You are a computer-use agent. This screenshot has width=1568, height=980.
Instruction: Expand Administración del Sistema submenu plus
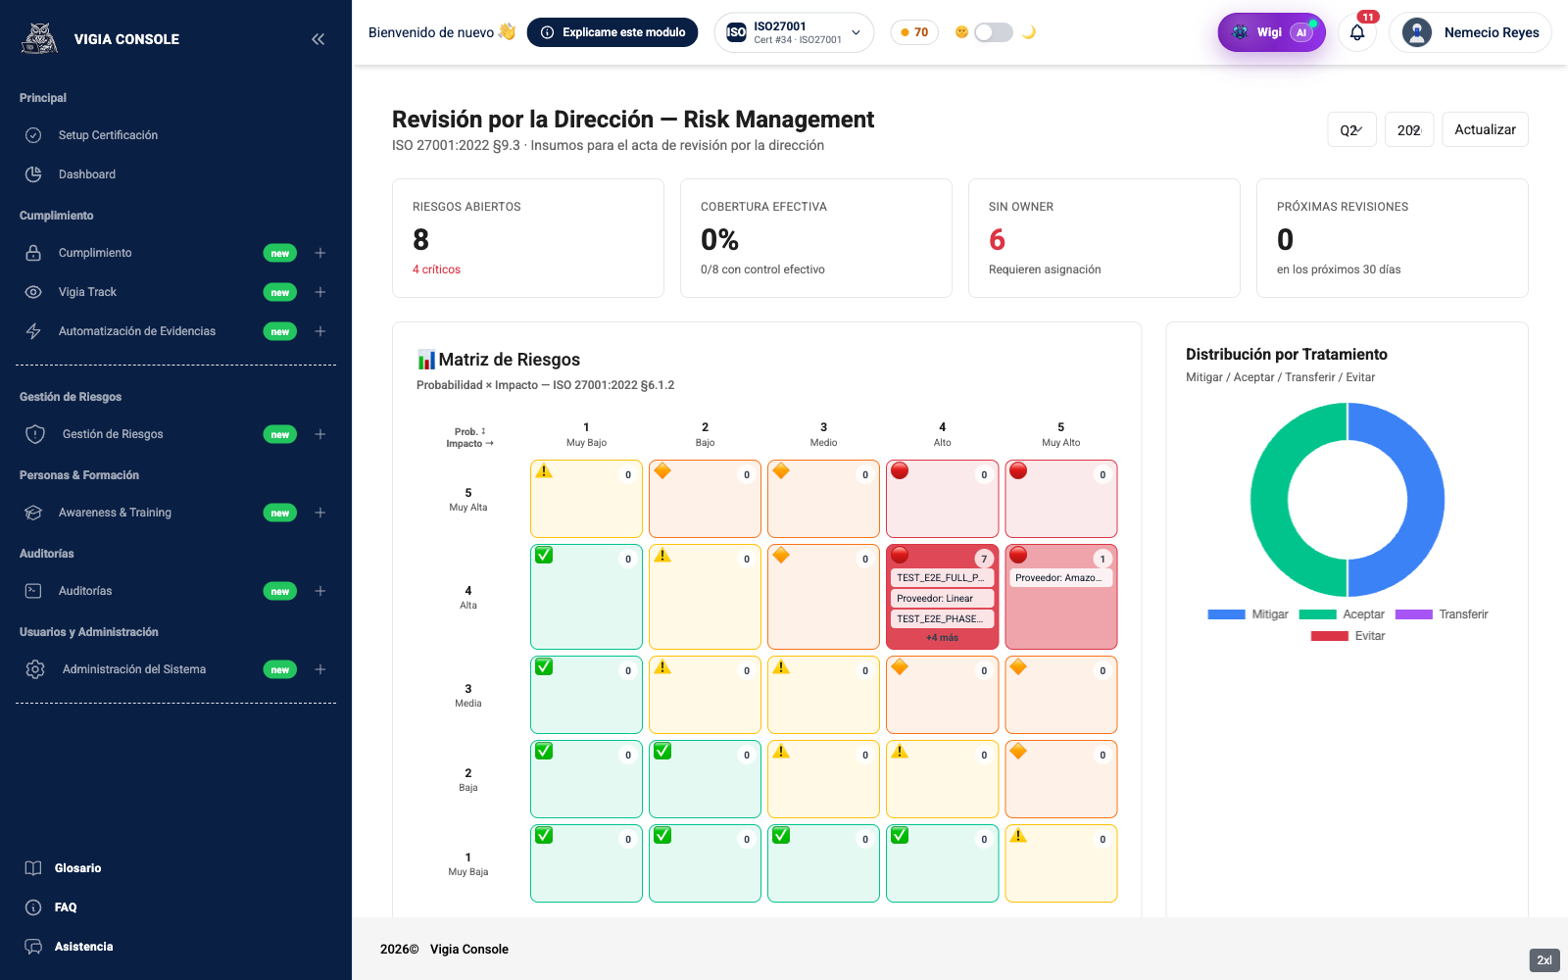[x=319, y=669]
